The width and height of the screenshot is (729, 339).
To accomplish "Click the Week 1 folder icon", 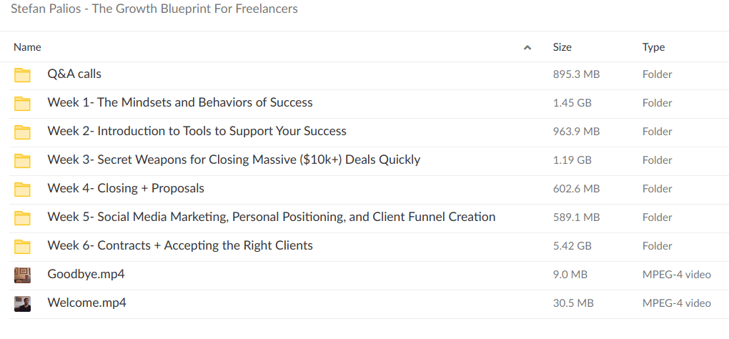I will (23, 104).
